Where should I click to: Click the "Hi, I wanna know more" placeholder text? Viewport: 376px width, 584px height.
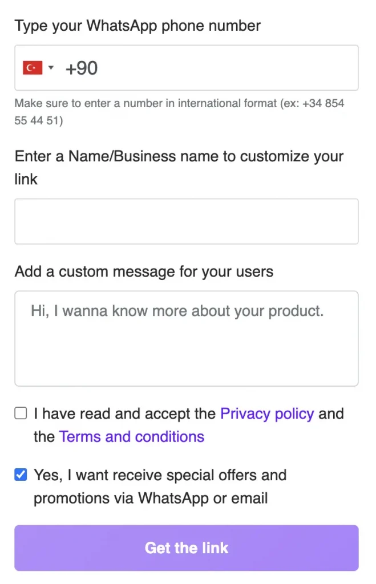[177, 311]
